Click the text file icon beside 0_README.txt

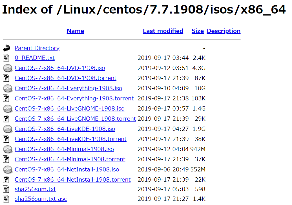(x=8, y=58)
